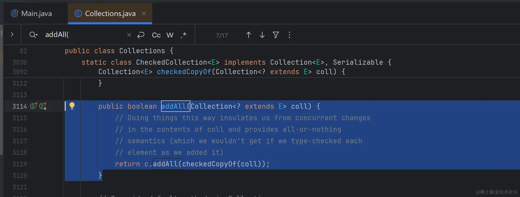Click the overridden-method gutter icon on line 3114
The width and height of the screenshot is (520, 197).
(43, 106)
